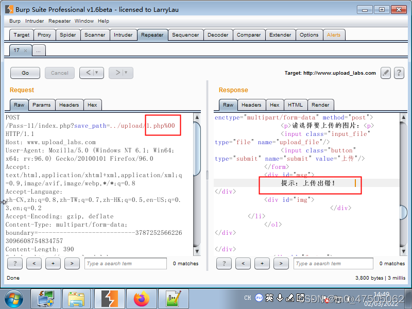Open Notepad++ taskbar icon

pyautogui.click(x=174, y=299)
